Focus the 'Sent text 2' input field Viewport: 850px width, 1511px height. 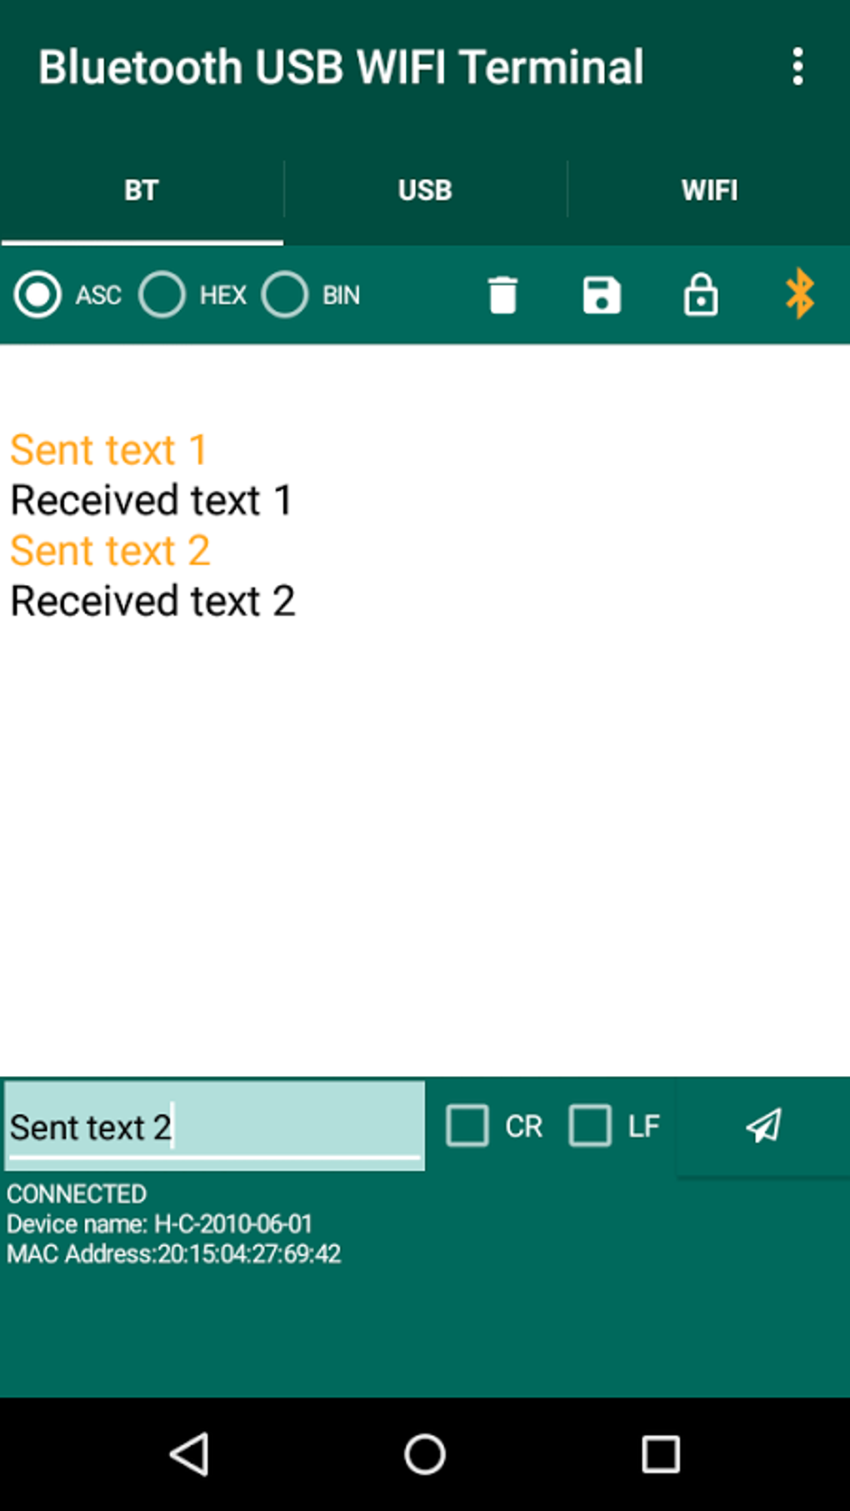[x=214, y=1126]
